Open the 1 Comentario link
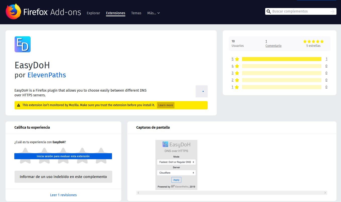Image resolution: width=341 pixels, height=202 pixels. pos(273,44)
